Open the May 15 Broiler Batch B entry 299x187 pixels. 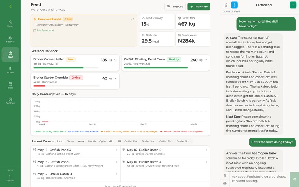coord(76,176)
